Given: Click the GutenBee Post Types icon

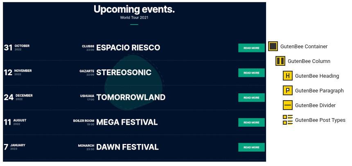Looking at the screenshot, I should click(x=288, y=120).
